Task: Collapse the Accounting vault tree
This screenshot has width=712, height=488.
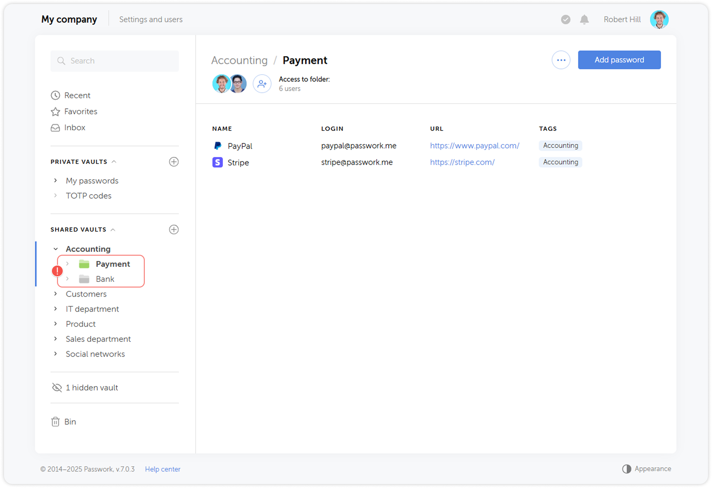Action: point(56,249)
